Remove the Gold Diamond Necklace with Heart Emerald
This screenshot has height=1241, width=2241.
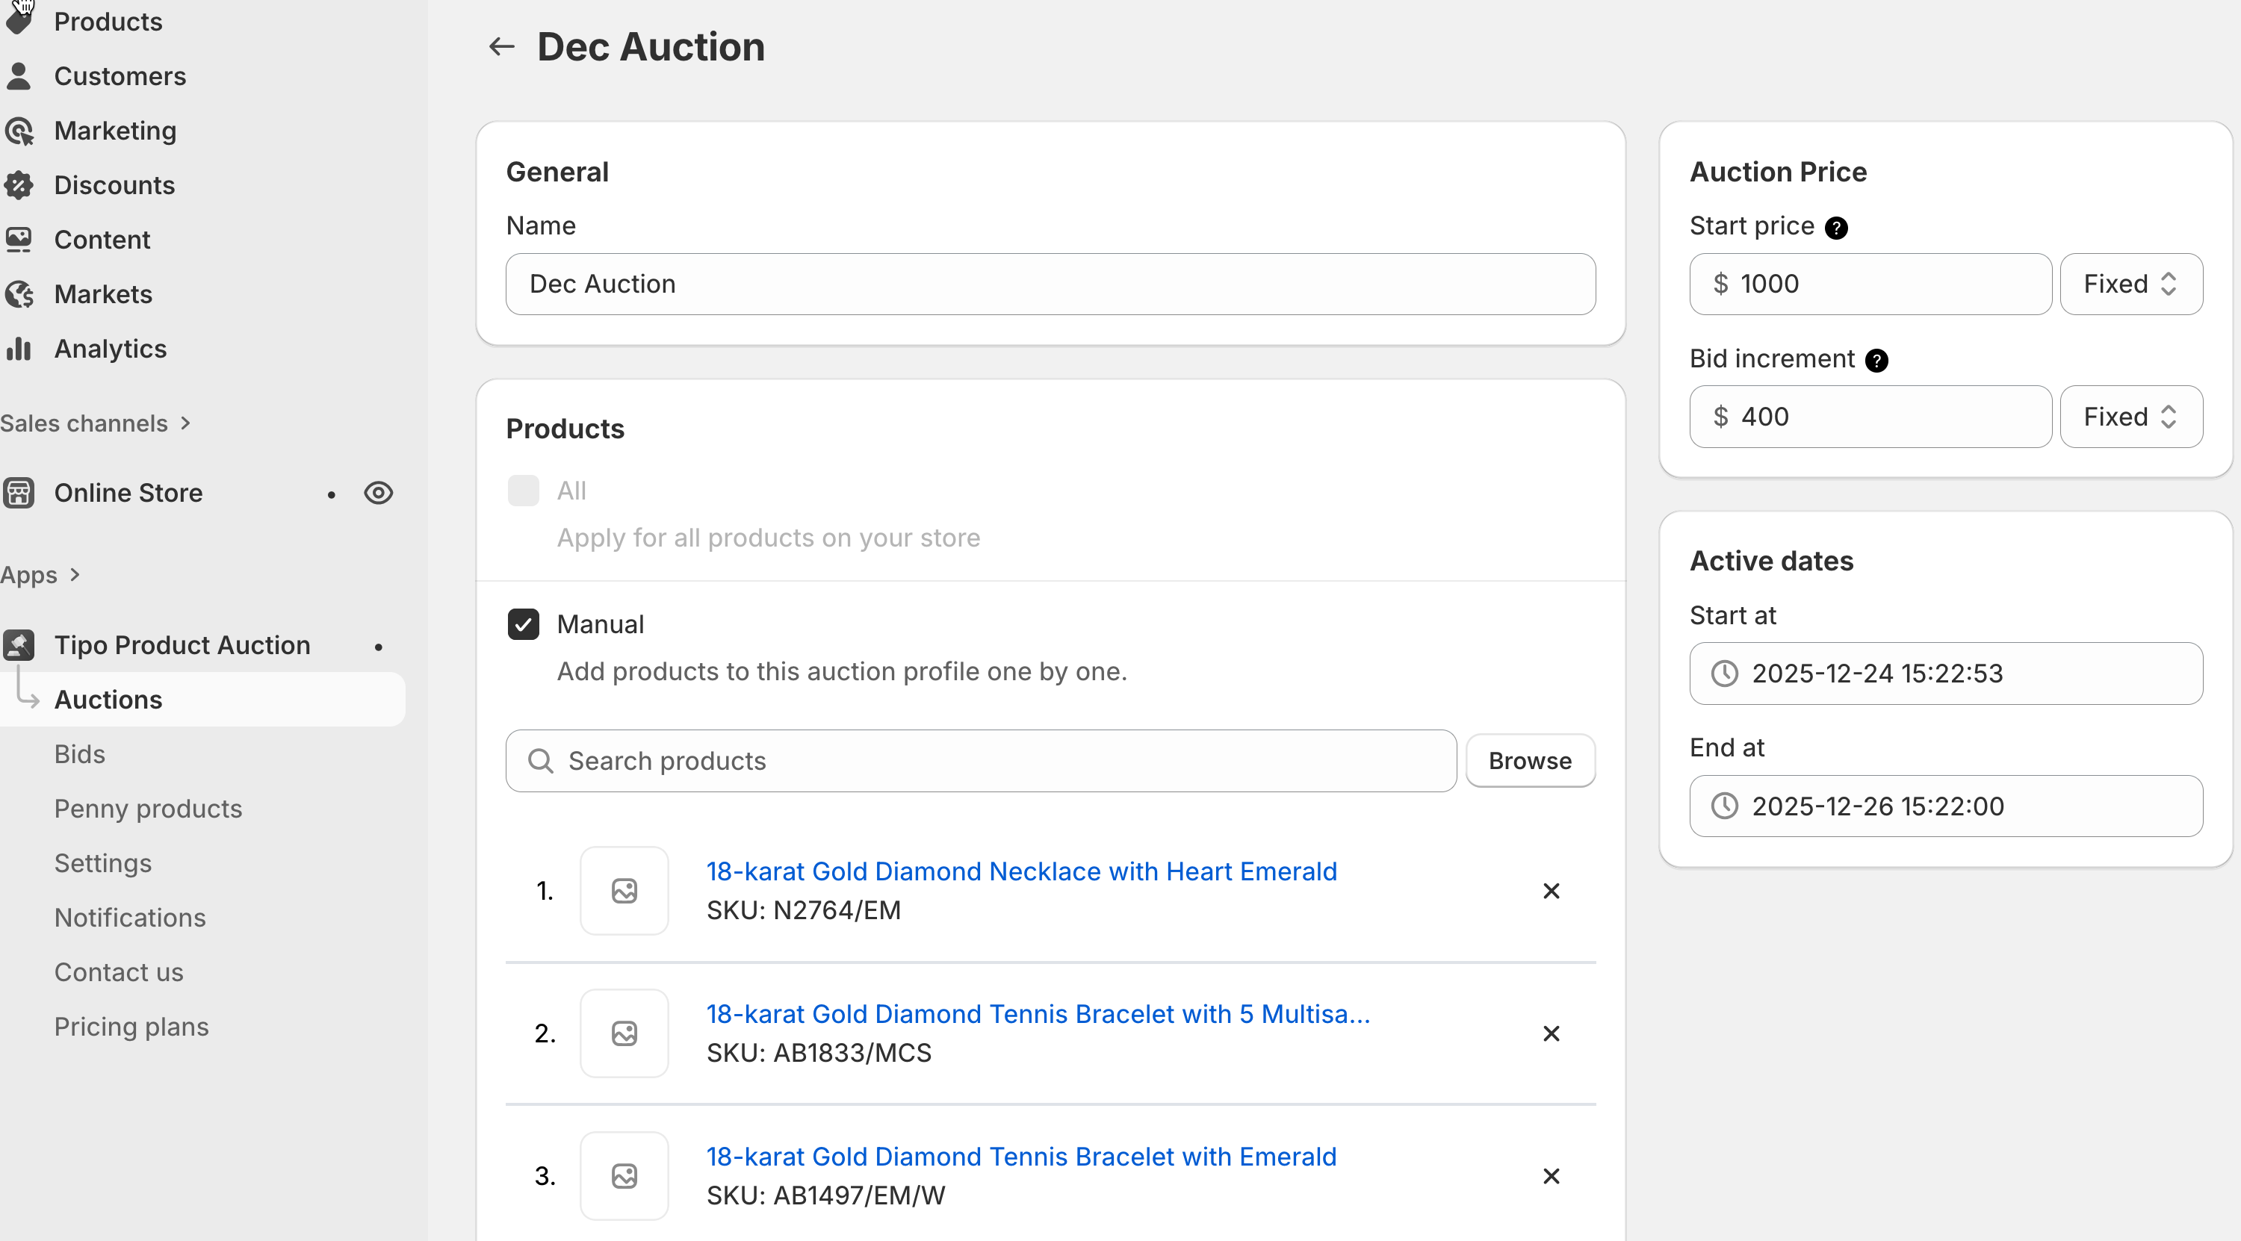(1550, 891)
